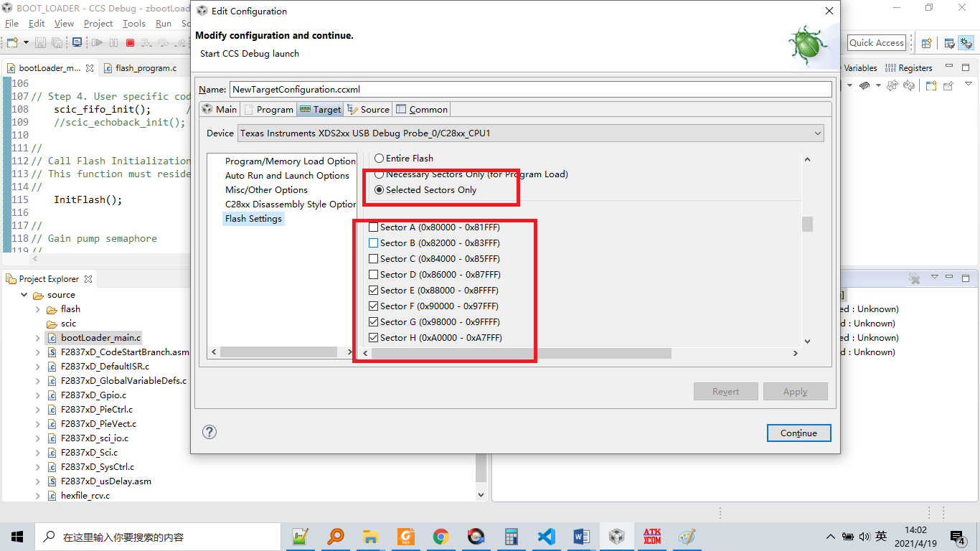Click the Save All toolbar icon
This screenshot has height=551, width=980.
pyautogui.click(x=57, y=42)
